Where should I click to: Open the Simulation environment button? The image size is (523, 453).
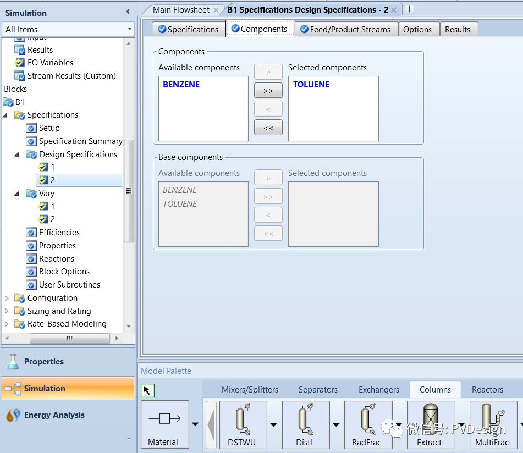click(68, 388)
